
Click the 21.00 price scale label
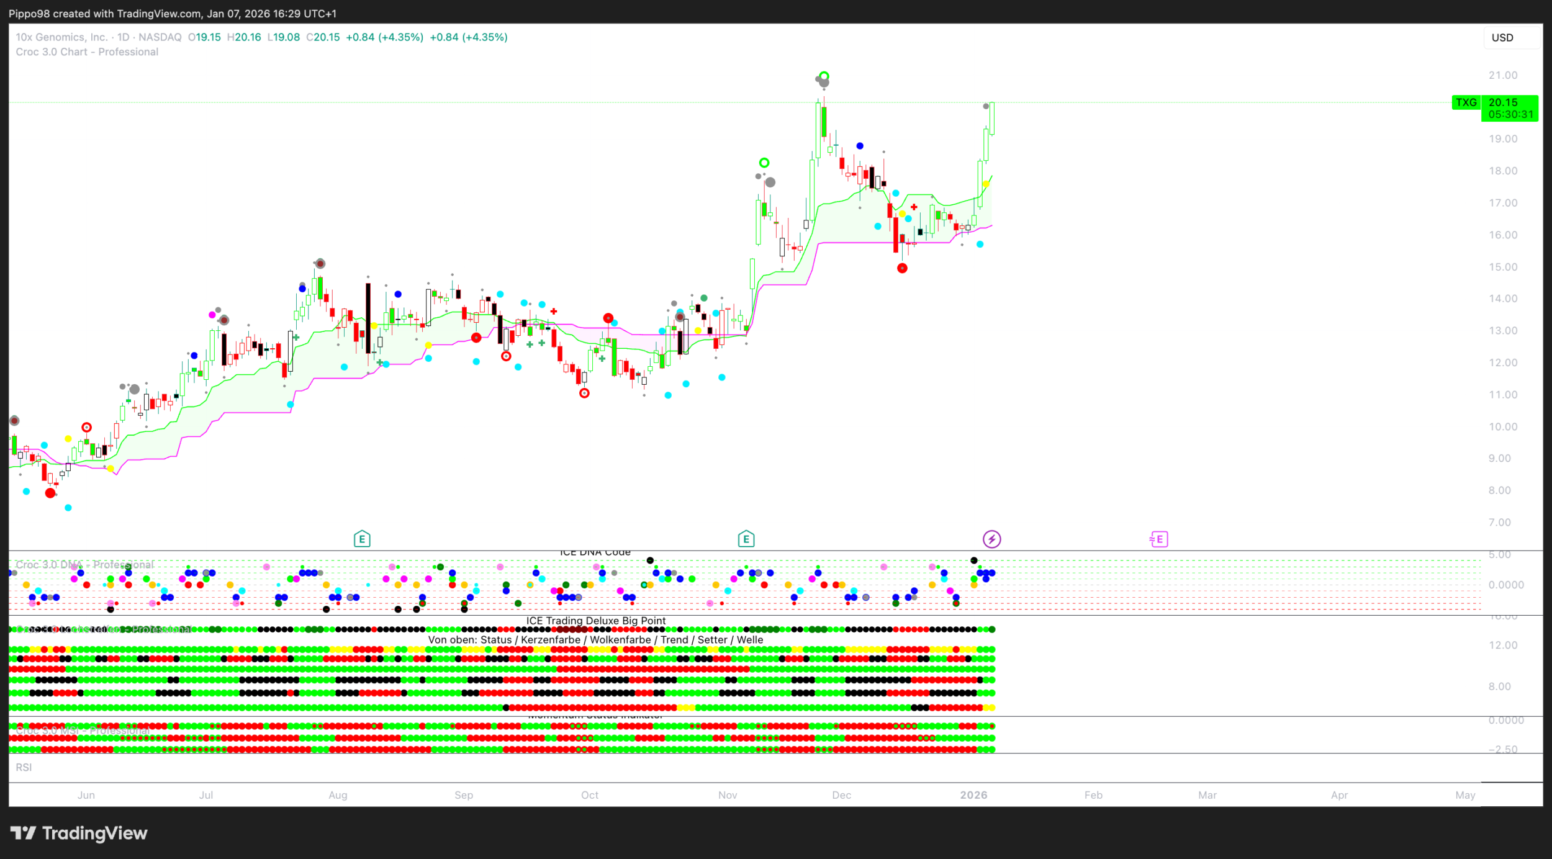coord(1502,75)
